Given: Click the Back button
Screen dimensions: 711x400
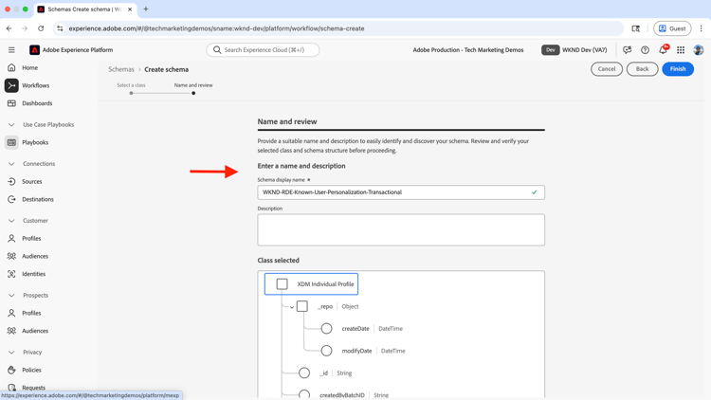Looking at the screenshot, I should coord(642,69).
